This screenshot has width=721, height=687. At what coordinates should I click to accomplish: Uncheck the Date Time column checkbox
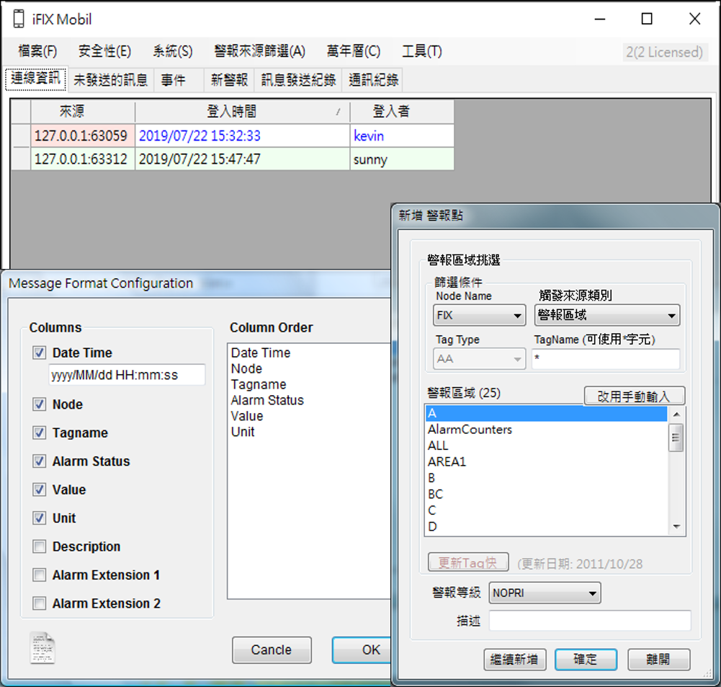coord(40,353)
